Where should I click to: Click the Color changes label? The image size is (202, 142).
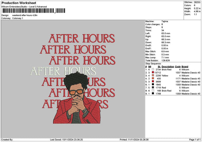[153, 24]
